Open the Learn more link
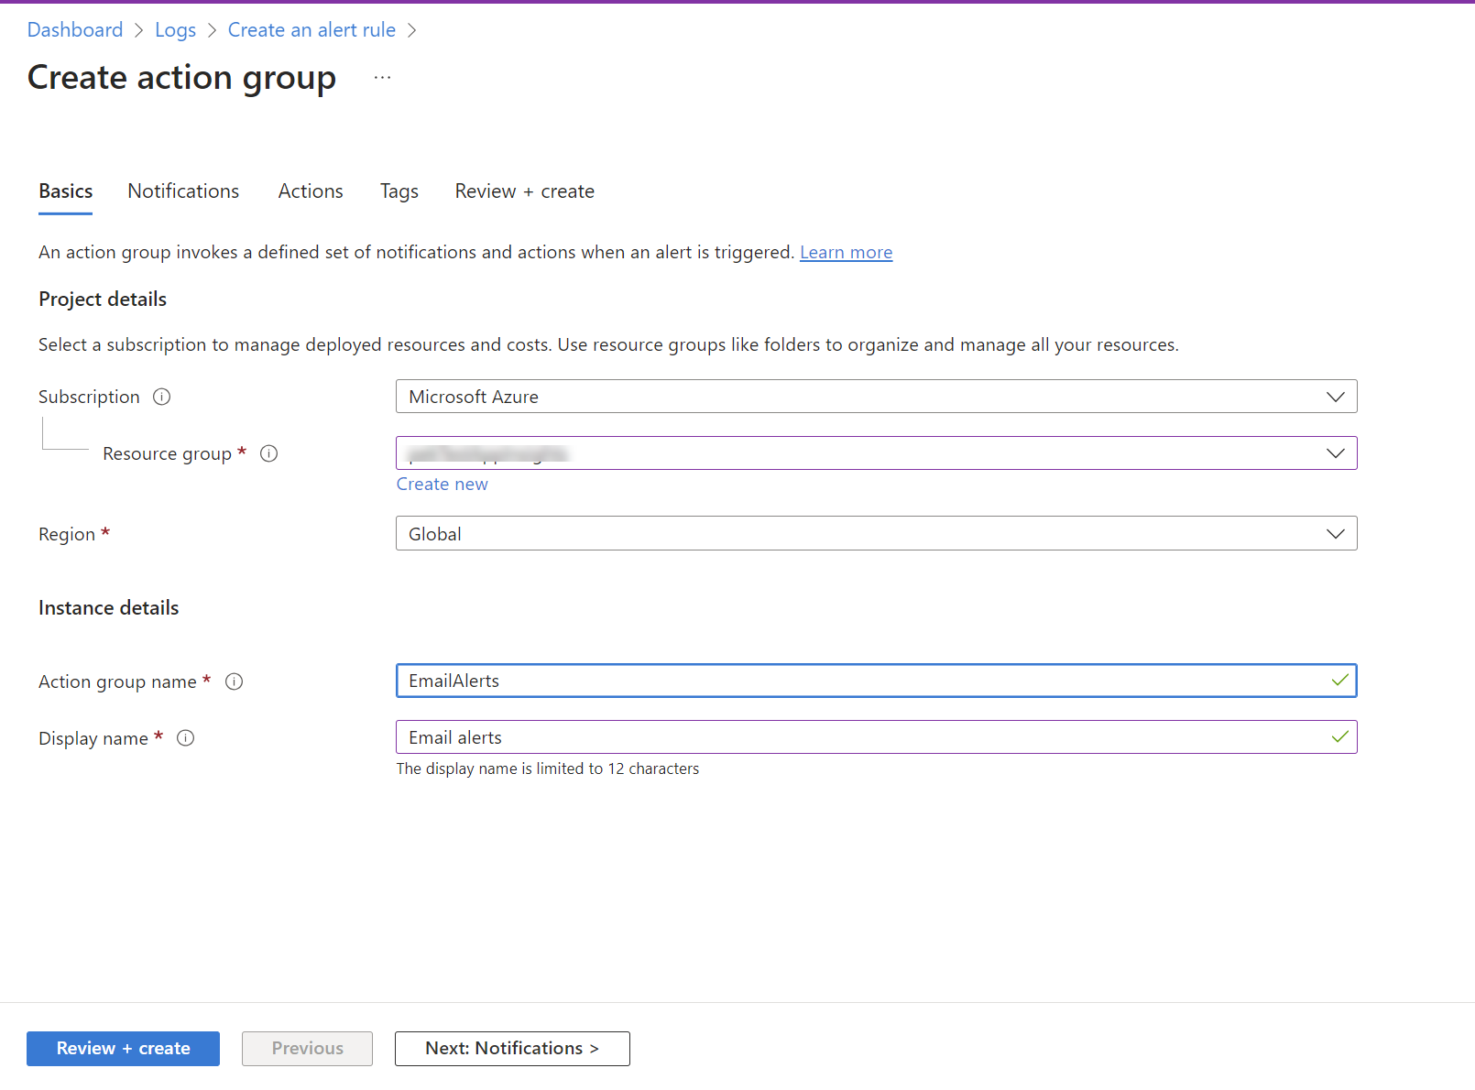Screen dimensions: 1475x1090 [846, 253]
